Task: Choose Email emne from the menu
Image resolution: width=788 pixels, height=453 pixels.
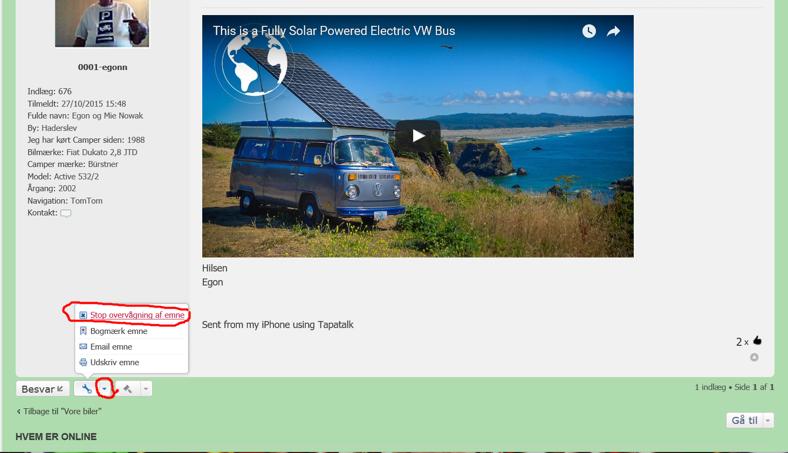Action: click(x=111, y=346)
